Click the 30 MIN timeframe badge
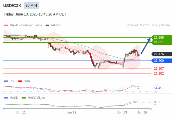 coord(31,6)
